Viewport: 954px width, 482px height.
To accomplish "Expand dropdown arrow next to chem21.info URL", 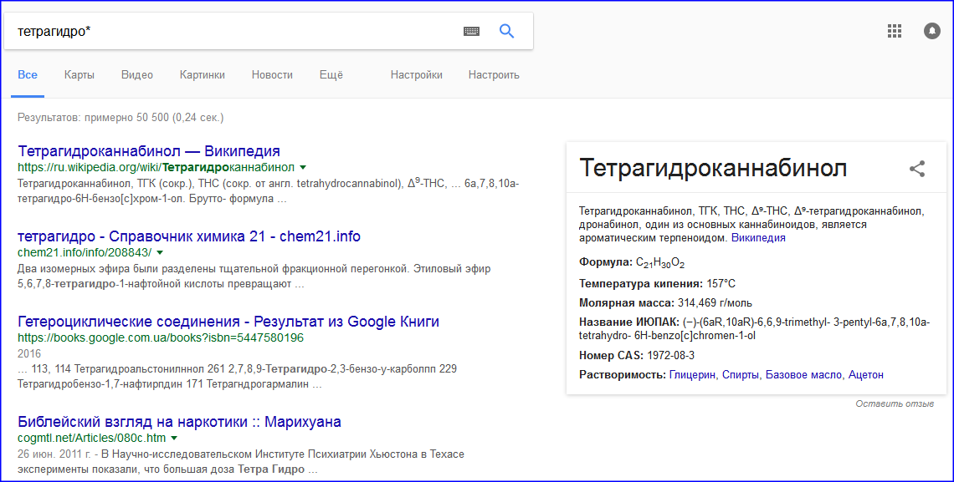I will pos(160,252).
